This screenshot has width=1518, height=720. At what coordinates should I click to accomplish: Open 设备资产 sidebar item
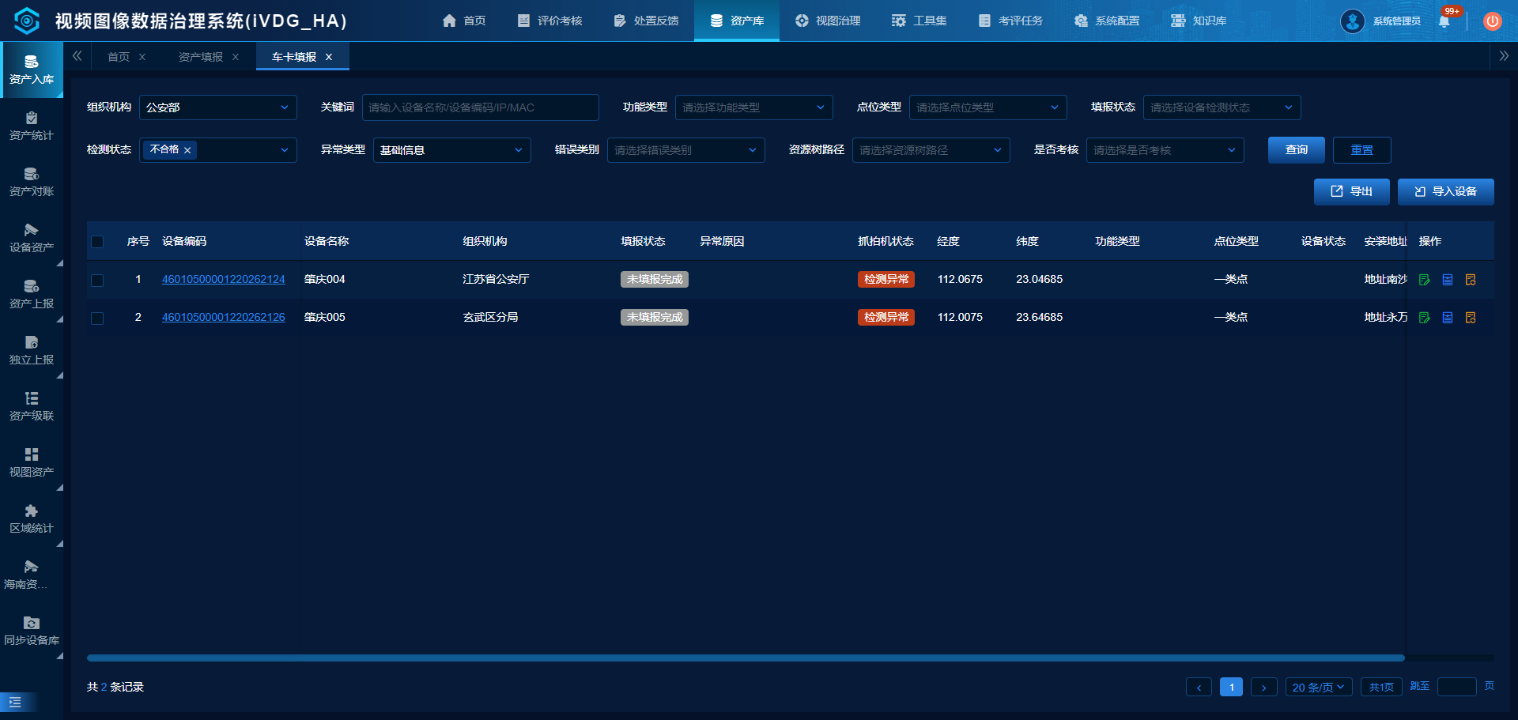pos(32,239)
